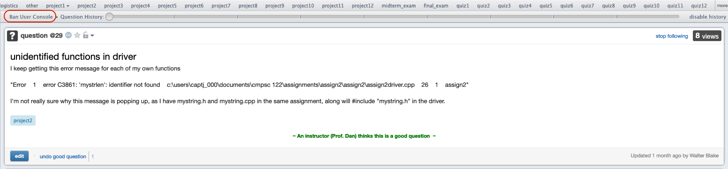Click stop following for this question
The height and width of the screenshot is (169, 728).
pyautogui.click(x=671, y=36)
